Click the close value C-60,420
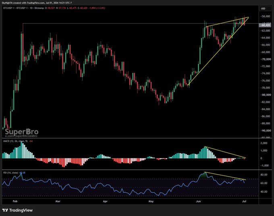The width and height of the screenshot is (274, 216). 83,8
